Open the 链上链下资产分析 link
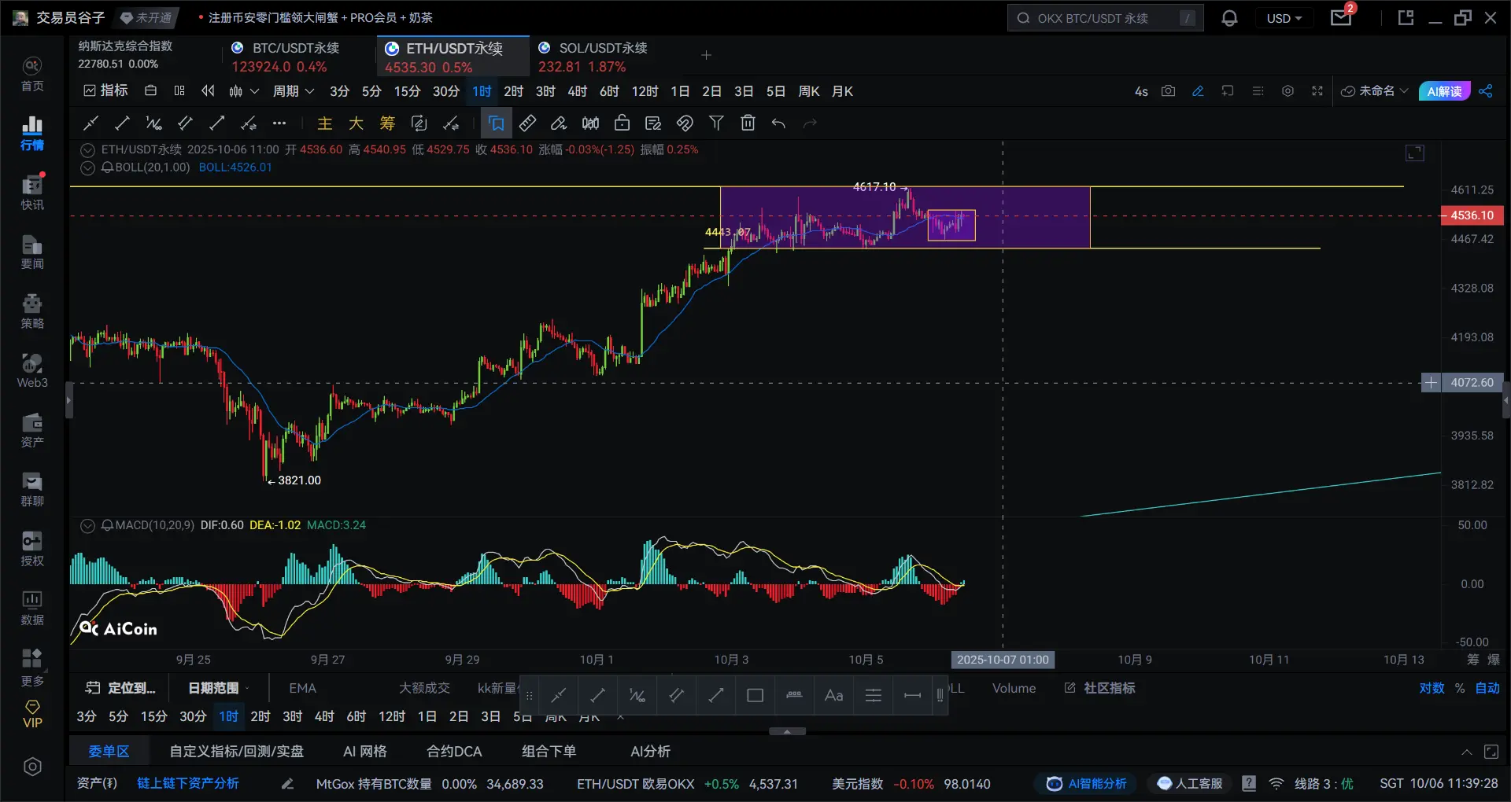The image size is (1511, 802). pos(188,784)
